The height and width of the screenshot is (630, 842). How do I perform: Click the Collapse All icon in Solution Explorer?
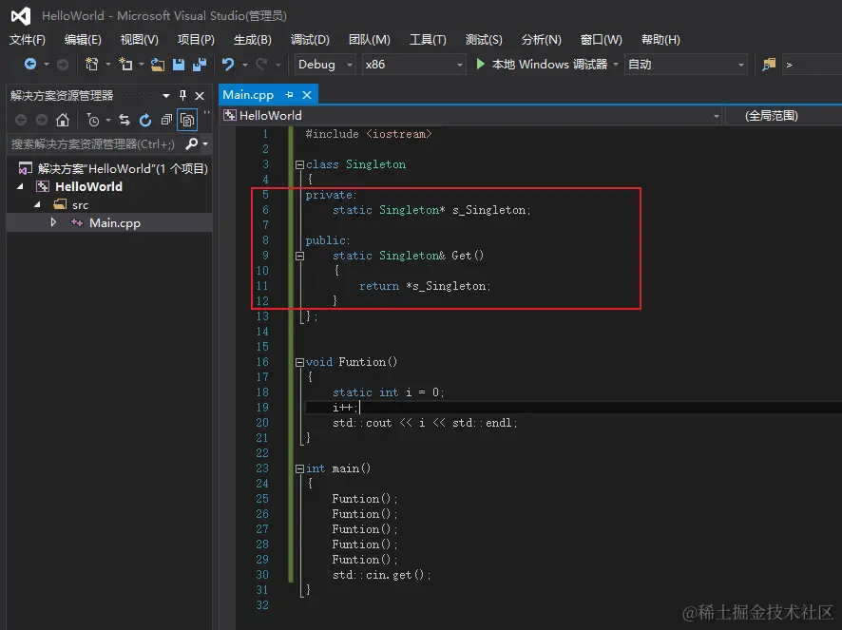pos(166,120)
